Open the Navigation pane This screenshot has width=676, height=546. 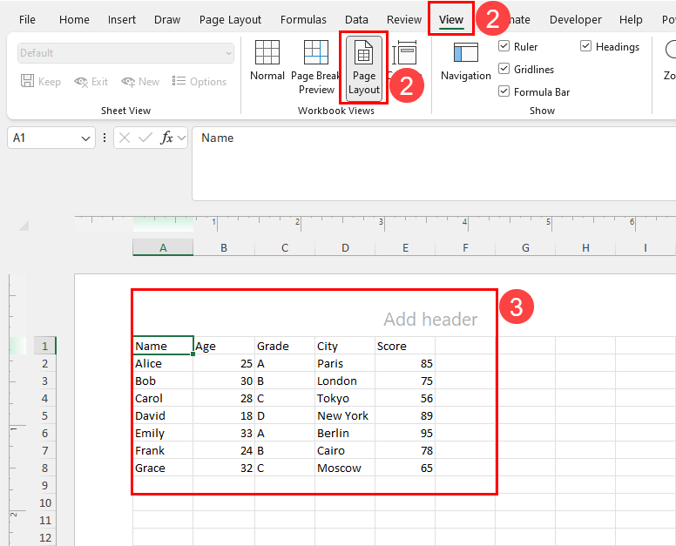pyautogui.click(x=465, y=61)
